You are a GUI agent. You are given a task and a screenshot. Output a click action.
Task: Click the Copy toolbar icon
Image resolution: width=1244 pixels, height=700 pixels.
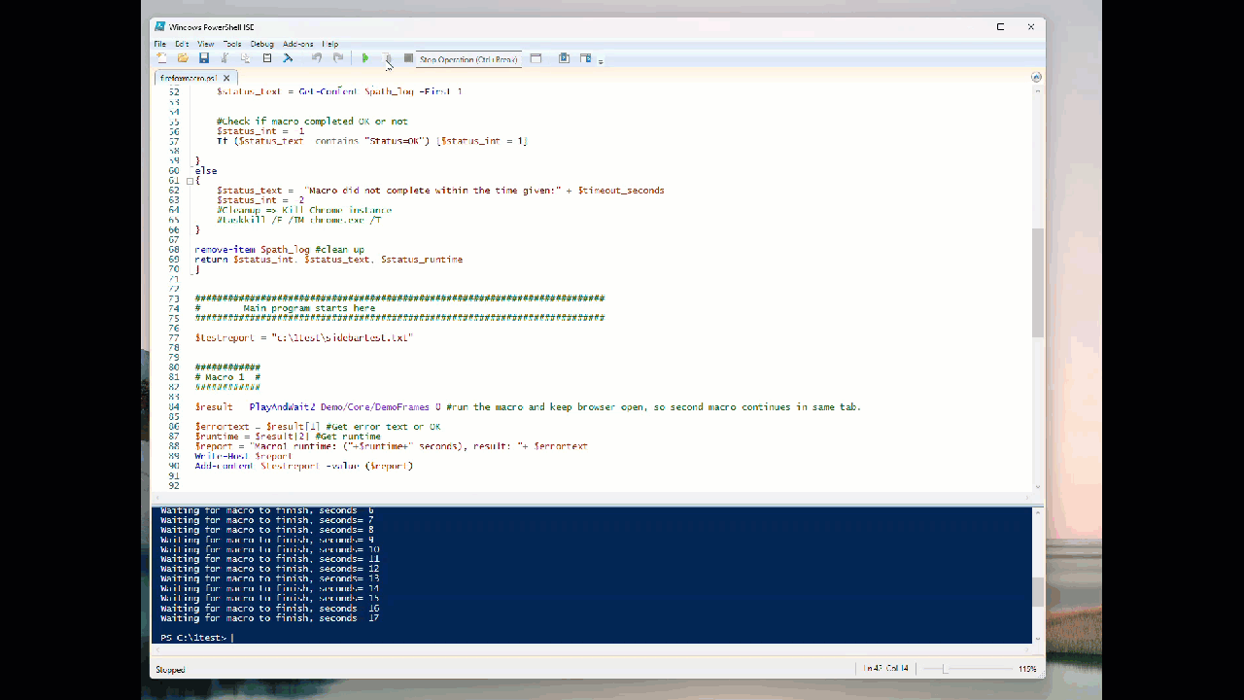(245, 58)
